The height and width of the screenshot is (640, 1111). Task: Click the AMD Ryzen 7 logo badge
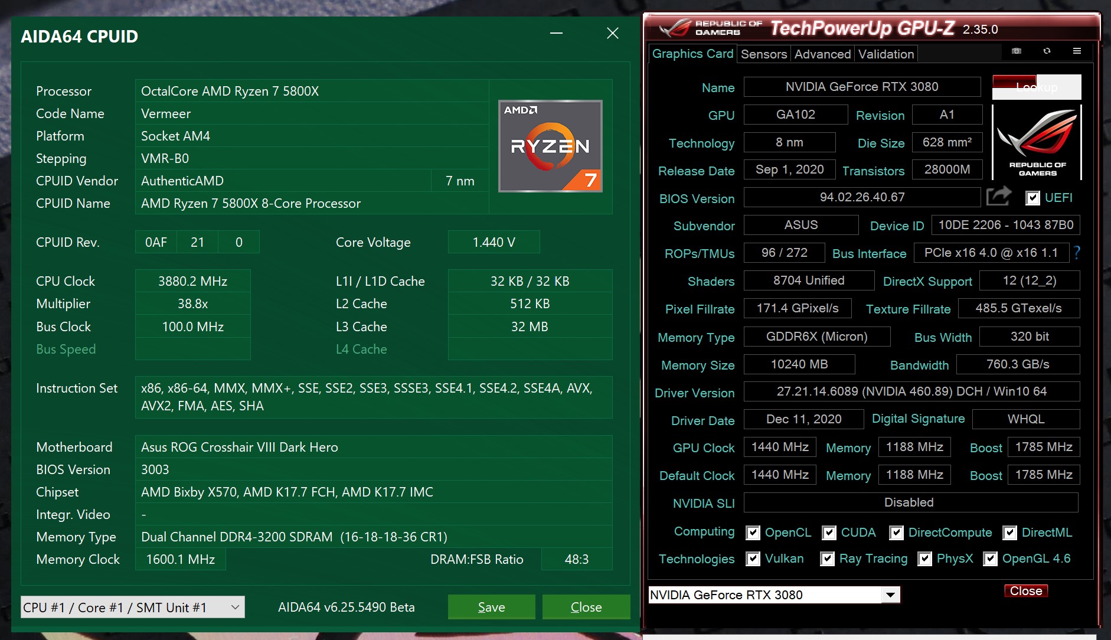550,146
